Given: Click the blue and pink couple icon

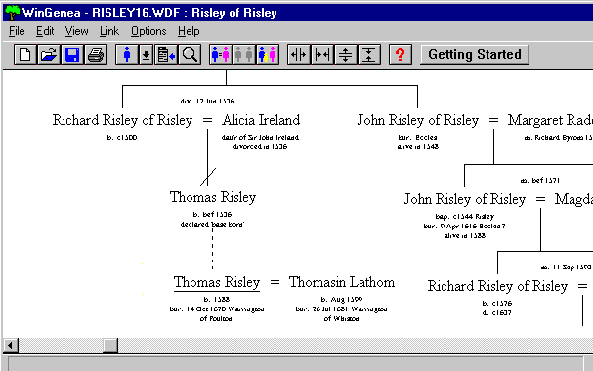Looking at the screenshot, I should coord(221,55).
